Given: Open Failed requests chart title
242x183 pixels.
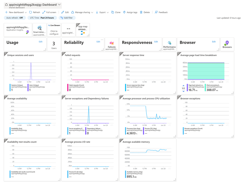Looking at the screenshot, I should pos(73,55).
